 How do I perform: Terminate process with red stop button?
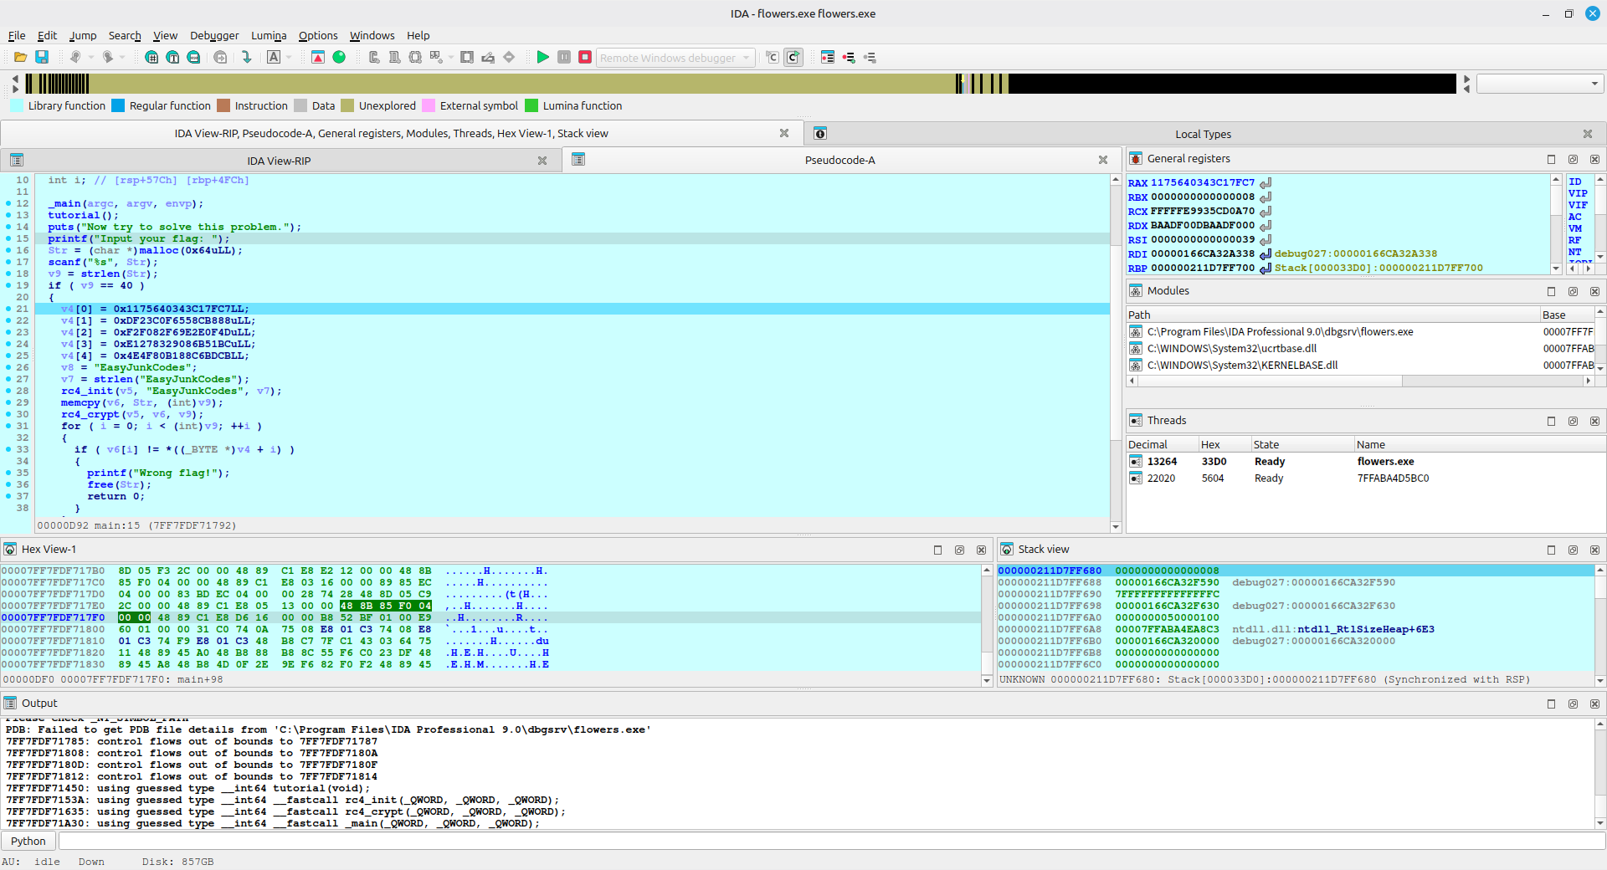(x=585, y=57)
